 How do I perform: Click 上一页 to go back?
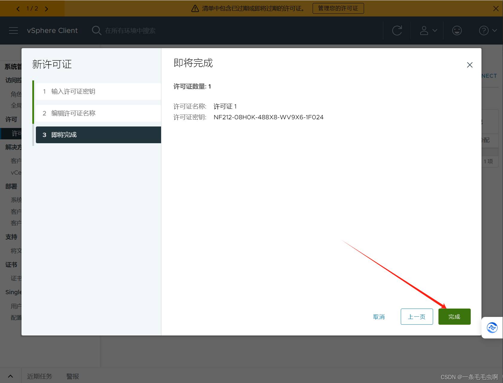[x=417, y=317]
